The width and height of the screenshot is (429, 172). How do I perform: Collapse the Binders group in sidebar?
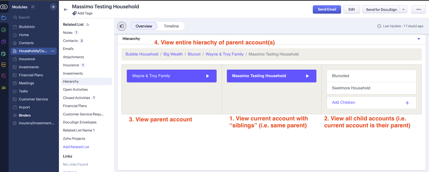point(15,115)
